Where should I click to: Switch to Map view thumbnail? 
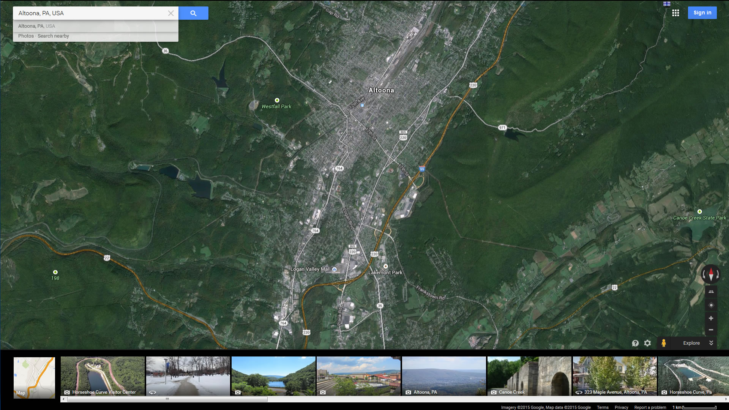[34, 377]
